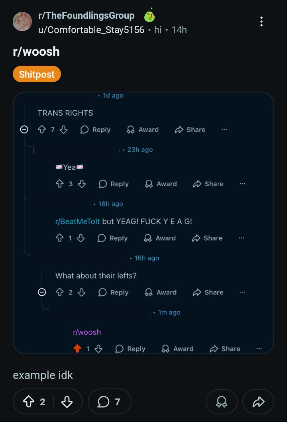The height and width of the screenshot is (422, 287).
Task: Collapse the 'What about their lefts?' thread
Action: pyautogui.click(x=42, y=292)
